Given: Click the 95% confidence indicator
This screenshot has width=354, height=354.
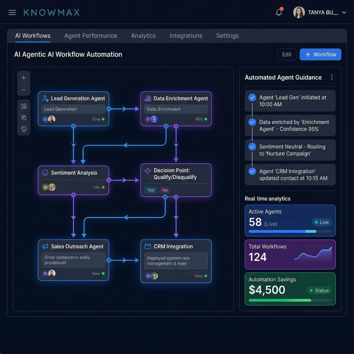Looking at the screenshot, I should point(201,119).
